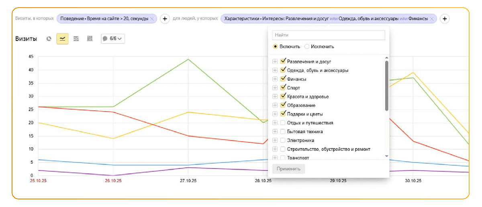482x207 pixels.
Task: Add a visit condition with plus icon
Action: pos(165,19)
